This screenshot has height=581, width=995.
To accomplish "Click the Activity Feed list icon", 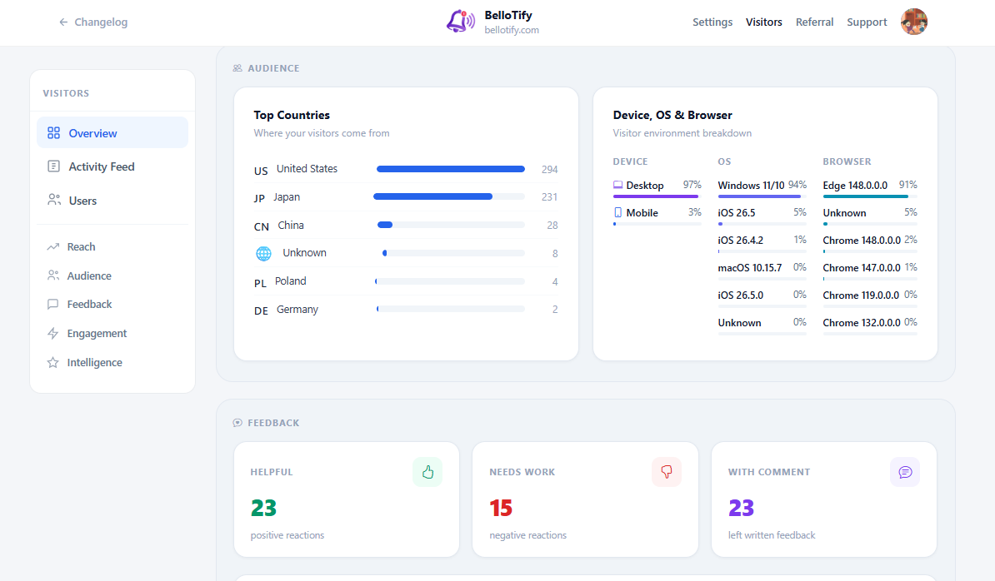I will tap(54, 166).
